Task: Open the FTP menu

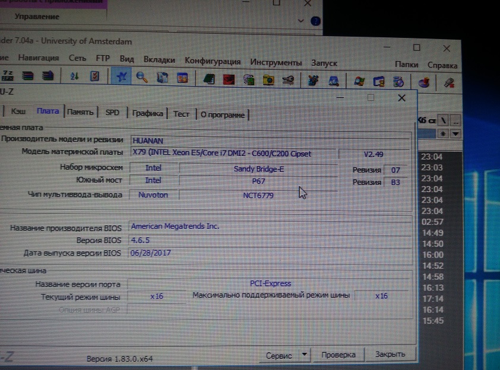Action: pos(103,59)
